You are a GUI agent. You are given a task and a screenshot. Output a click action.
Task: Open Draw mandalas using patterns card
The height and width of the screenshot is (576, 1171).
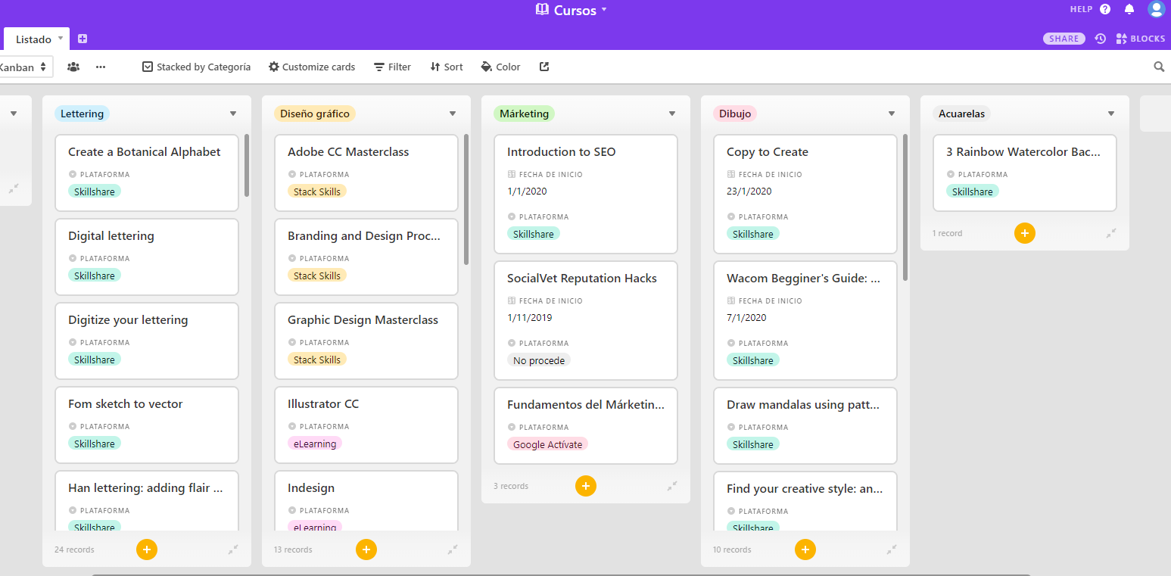pyautogui.click(x=805, y=425)
